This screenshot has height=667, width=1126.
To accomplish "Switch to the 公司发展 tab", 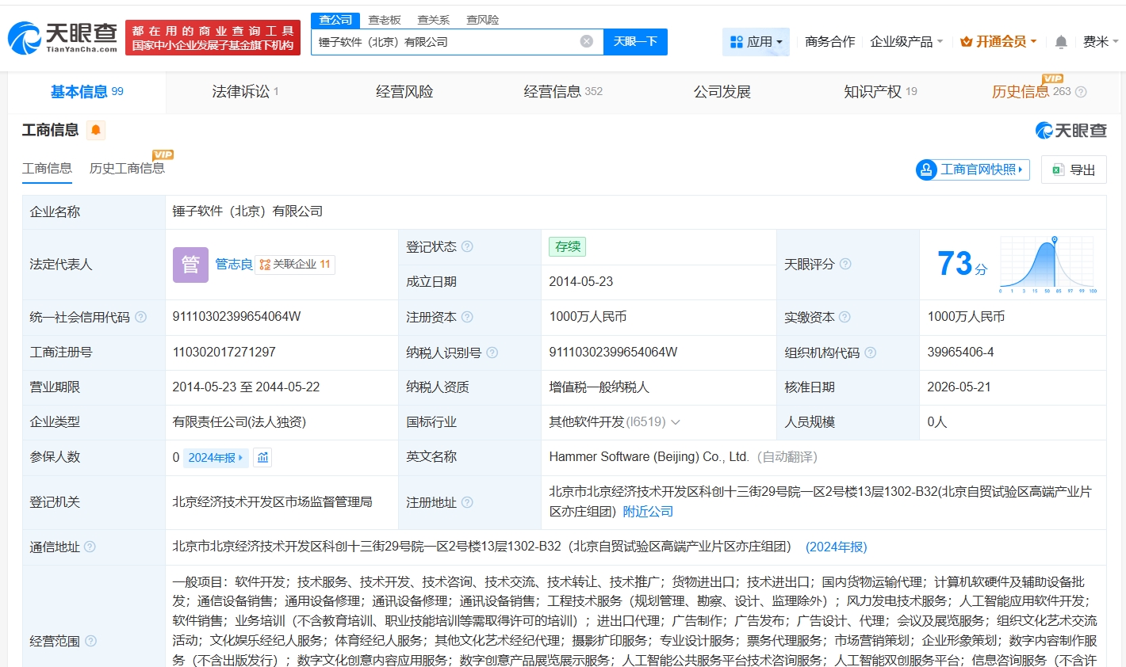I will click(x=722, y=92).
